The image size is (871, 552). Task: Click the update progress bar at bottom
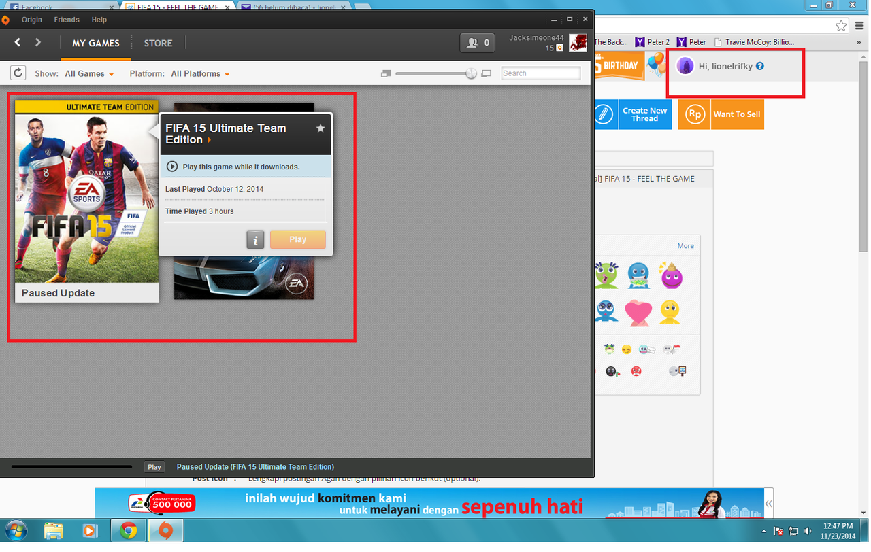coord(71,467)
